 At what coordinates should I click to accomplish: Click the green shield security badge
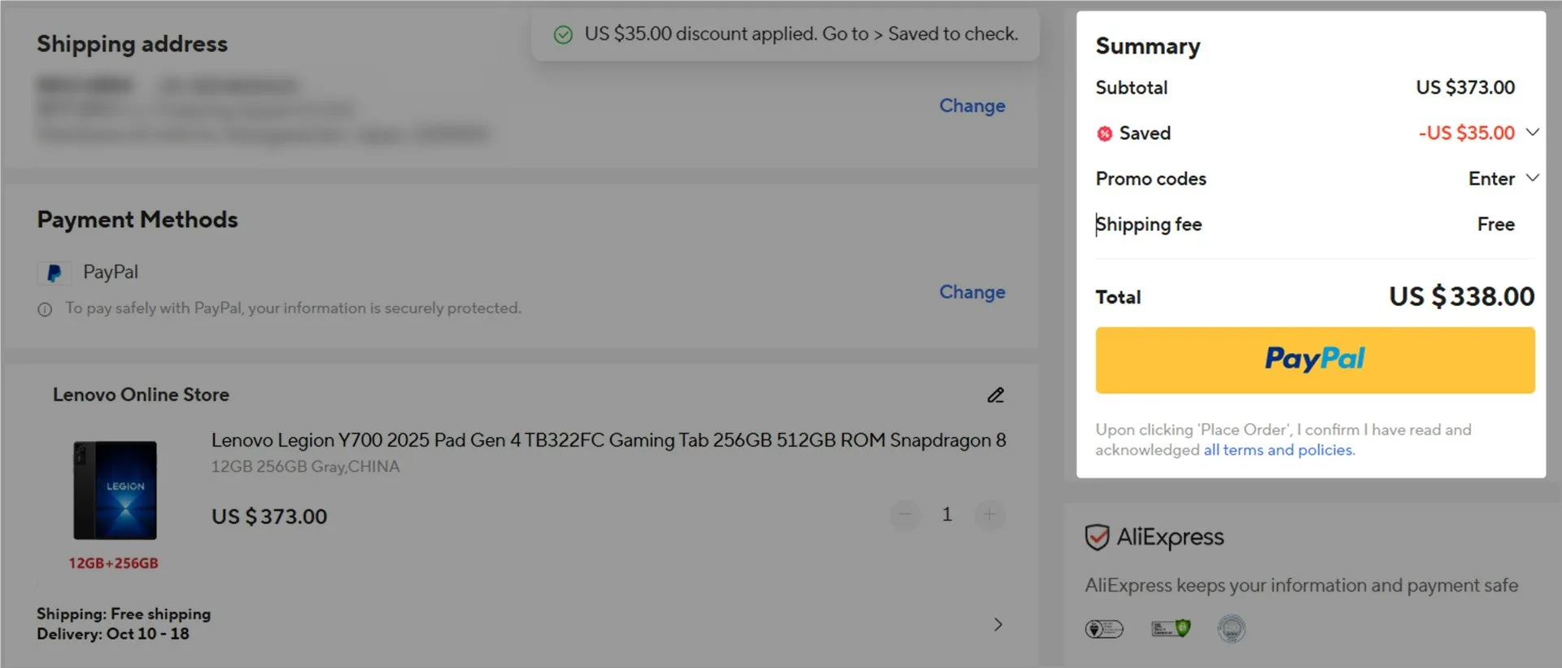pyautogui.click(x=1171, y=629)
